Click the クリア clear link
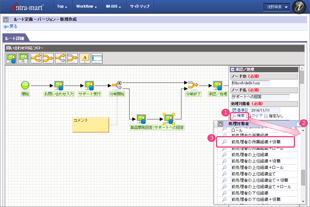The height and width of the screenshot is (207, 310). coord(257,116)
